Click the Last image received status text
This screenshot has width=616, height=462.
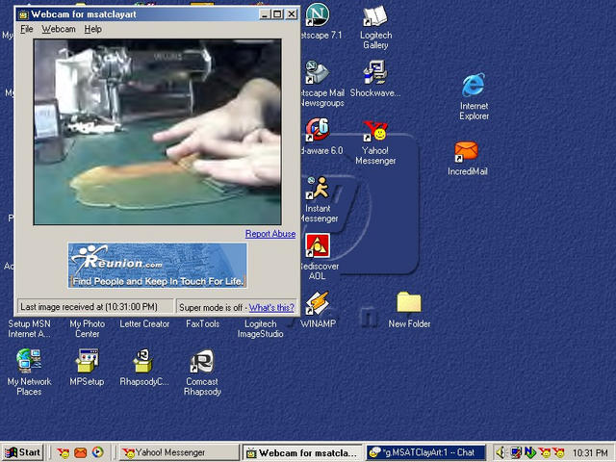89,307
